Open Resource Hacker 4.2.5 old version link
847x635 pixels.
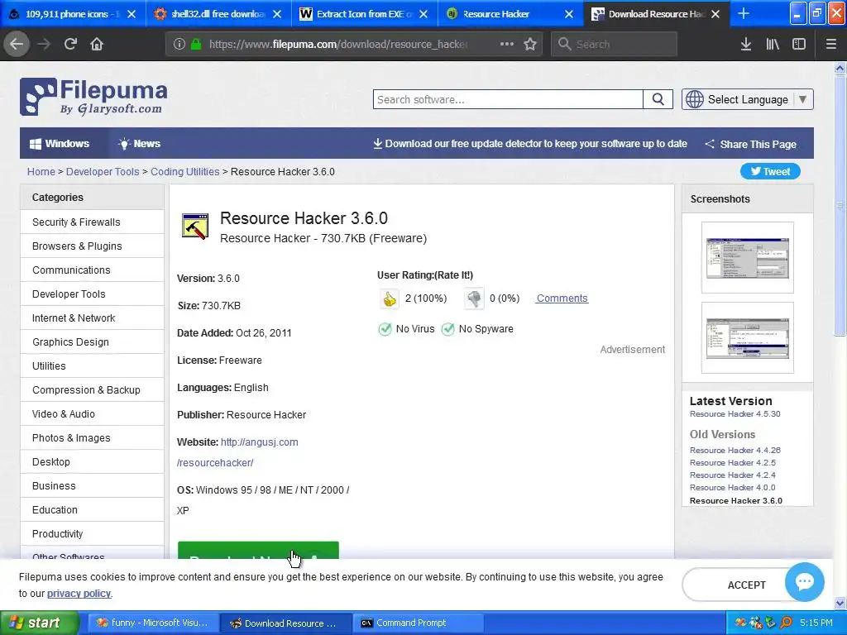point(733,463)
